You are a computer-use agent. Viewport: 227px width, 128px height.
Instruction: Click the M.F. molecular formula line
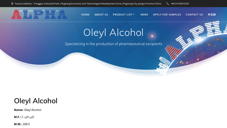(24, 117)
